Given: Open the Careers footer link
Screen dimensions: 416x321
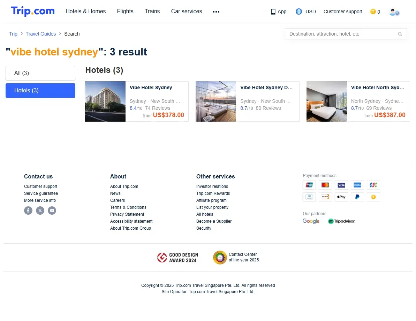Looking at the screenshot, I should 118,200.
